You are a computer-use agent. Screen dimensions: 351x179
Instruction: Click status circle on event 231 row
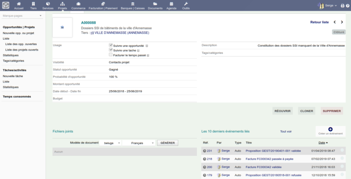pyautogui.click(x=342, y=150)
